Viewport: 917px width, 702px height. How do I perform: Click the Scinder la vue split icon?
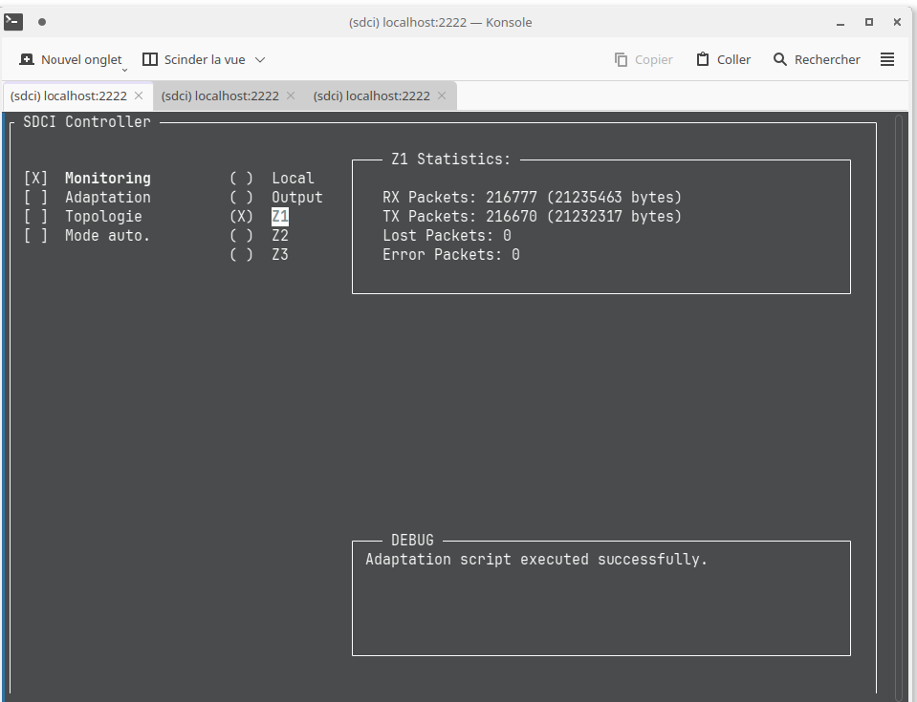tap(150, 59)
